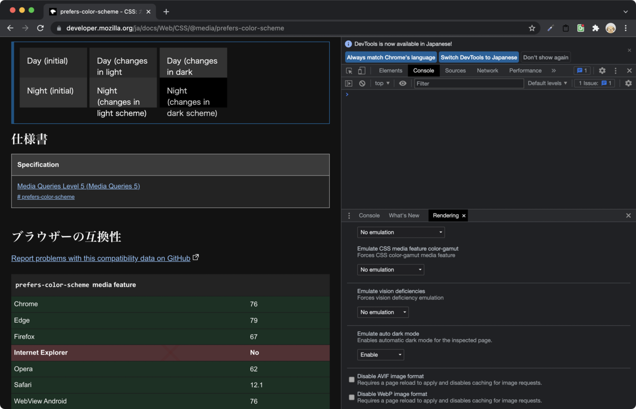Open the top JavaScript context dropdown

[x=382, y=83]
